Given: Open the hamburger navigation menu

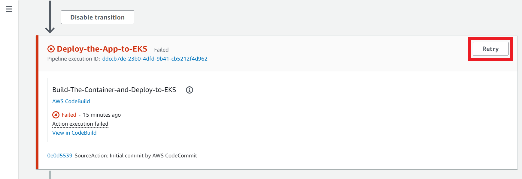Looking at the screenshot, I should click(9, 9).
